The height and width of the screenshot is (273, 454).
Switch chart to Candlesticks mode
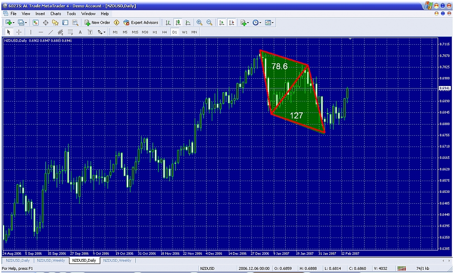(178, 23)
